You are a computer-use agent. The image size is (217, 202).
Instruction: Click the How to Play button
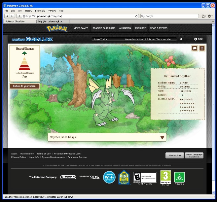coord(175,155)
